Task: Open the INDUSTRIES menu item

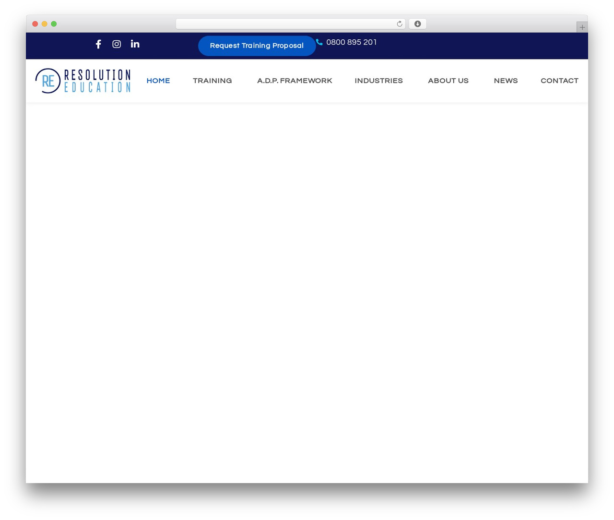Action: 378,81
